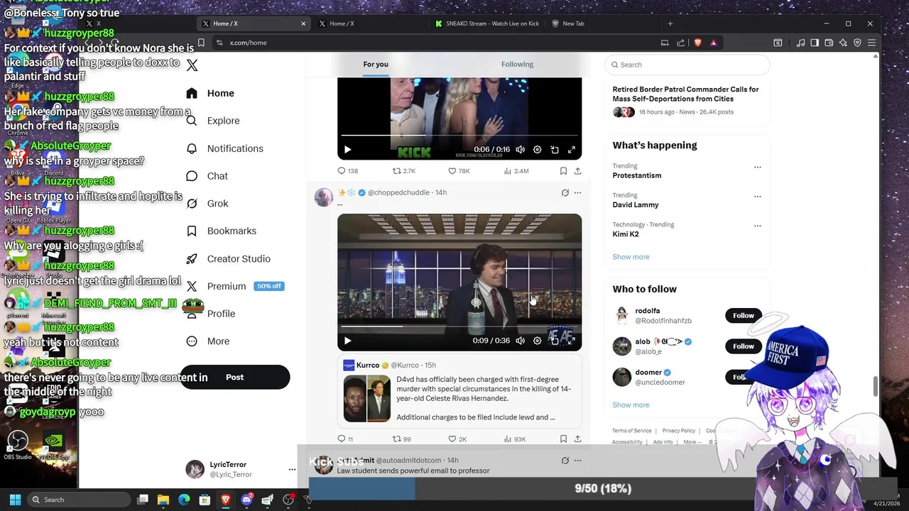The height and width of the screenshot is (511, 909).
Task: Open the X logo home icon
Action: [192, 65]
